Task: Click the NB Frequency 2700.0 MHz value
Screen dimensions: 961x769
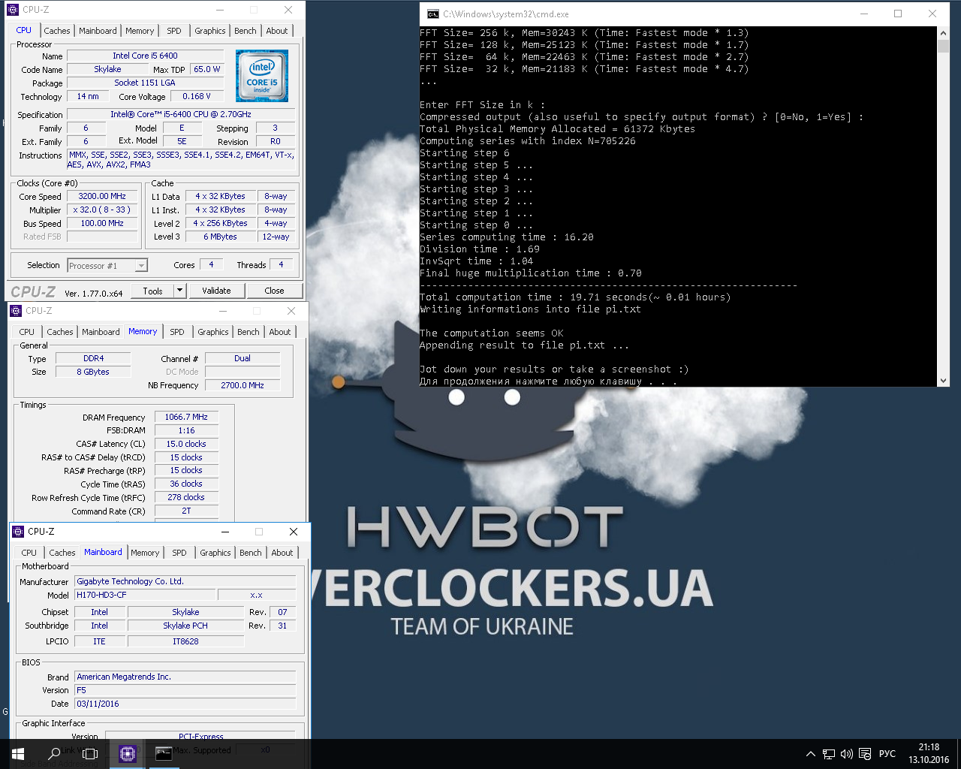Action: (243, 385)
